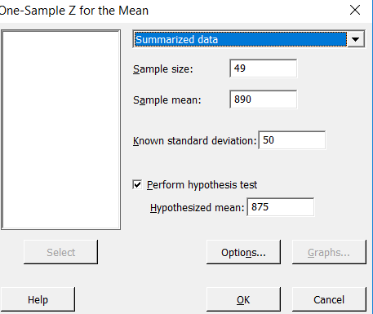Viewport: 373px width, 314px height.
Task: Click the 'Perform hypothesis test' label text
Action: [202, 185]
